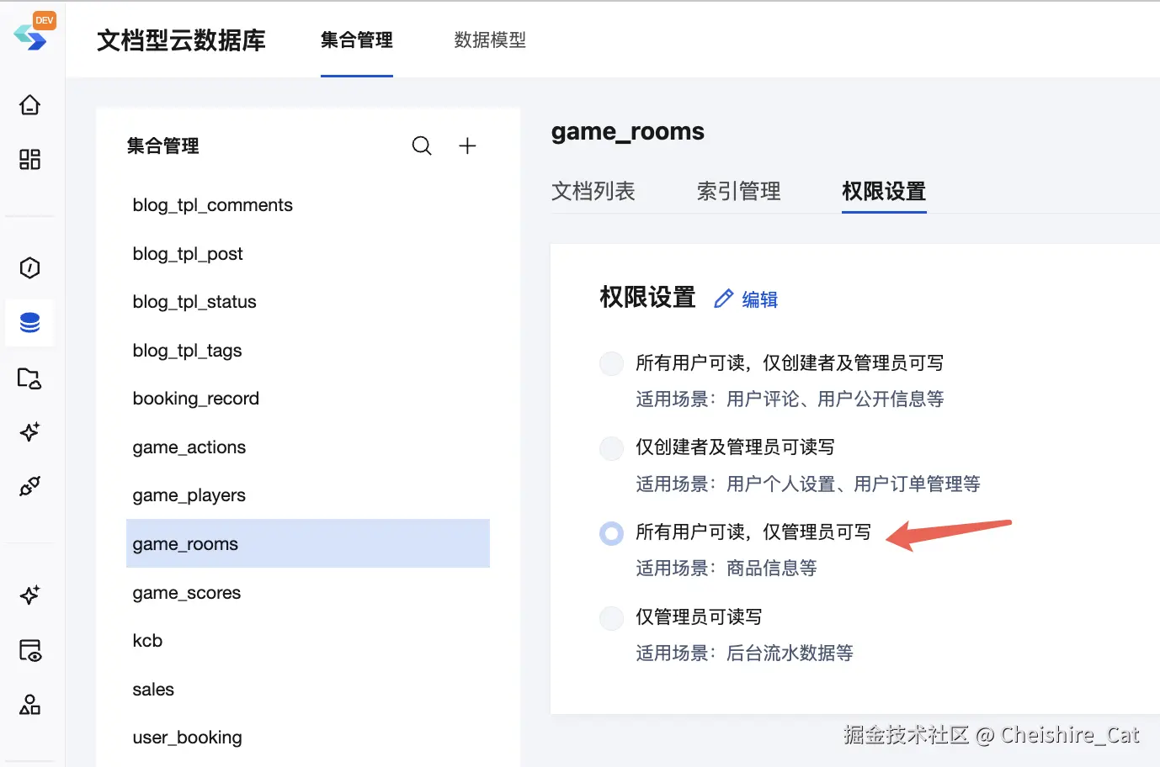Viewport: 1160px width, 767px height.
Task: Select radio 所有用户可读，仅管理员可写
Action: (611, 532)
